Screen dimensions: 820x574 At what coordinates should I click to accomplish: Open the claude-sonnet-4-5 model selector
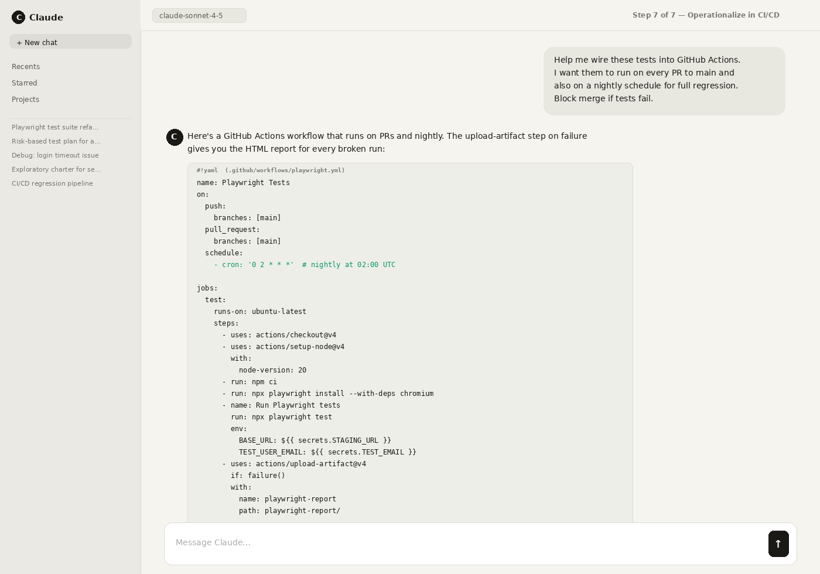tap(199, 15)
